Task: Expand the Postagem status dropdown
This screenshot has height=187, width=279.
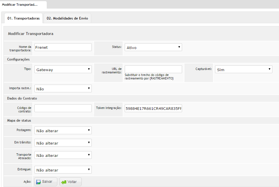Action: 63,130
